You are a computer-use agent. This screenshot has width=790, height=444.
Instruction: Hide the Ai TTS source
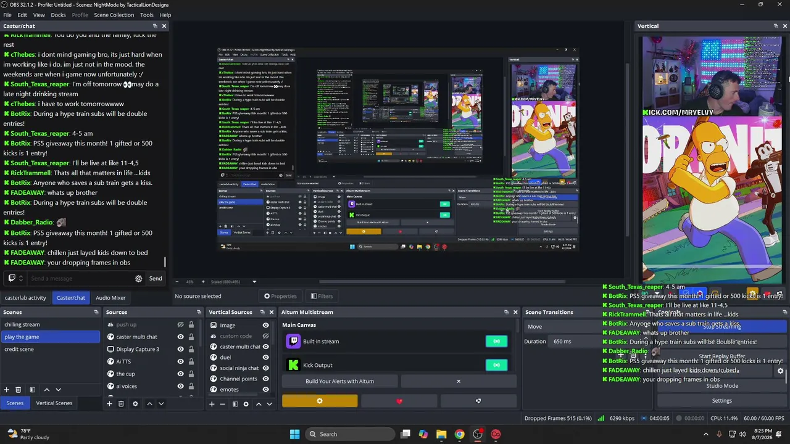[180, 361]
